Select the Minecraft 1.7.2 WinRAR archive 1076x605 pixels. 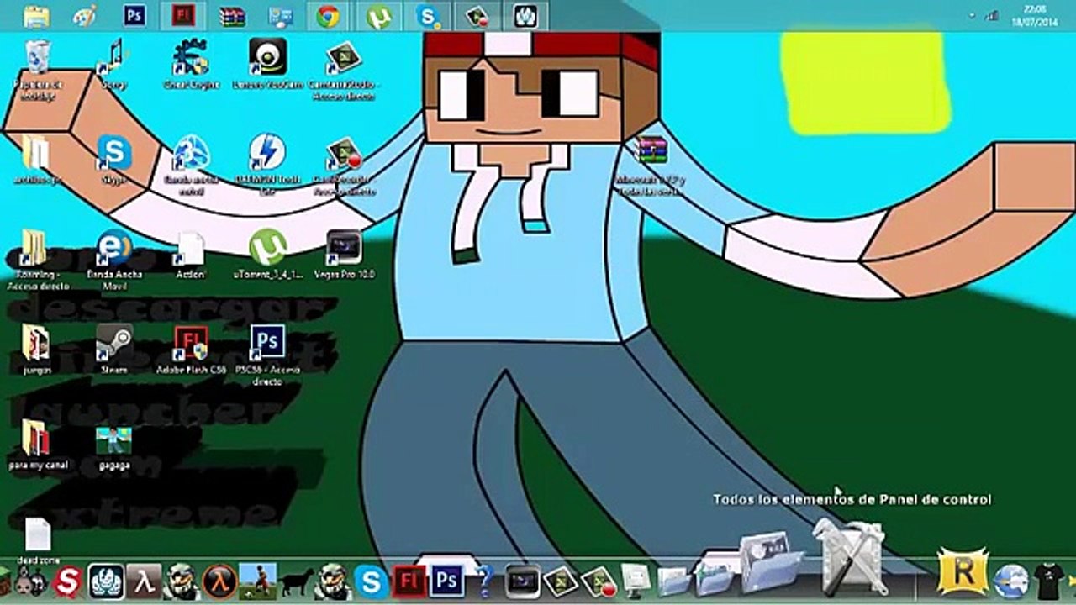651,165
